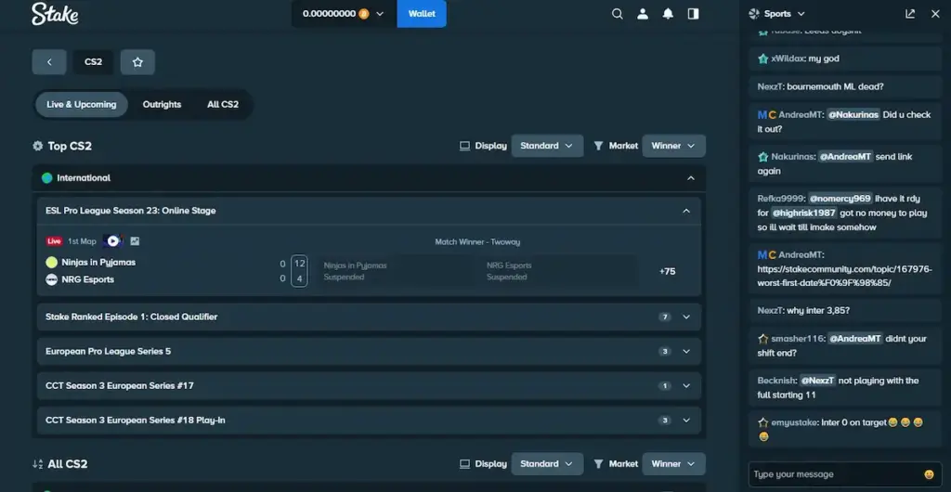Open the search magnifier icon
The height and width of the screenshot is (492, 951).
[x=618, y=14]
